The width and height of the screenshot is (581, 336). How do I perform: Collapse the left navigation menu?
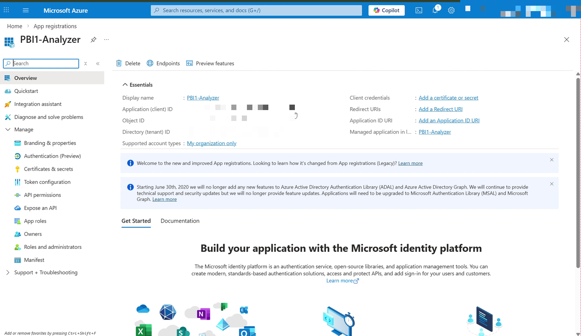[98, 64]
